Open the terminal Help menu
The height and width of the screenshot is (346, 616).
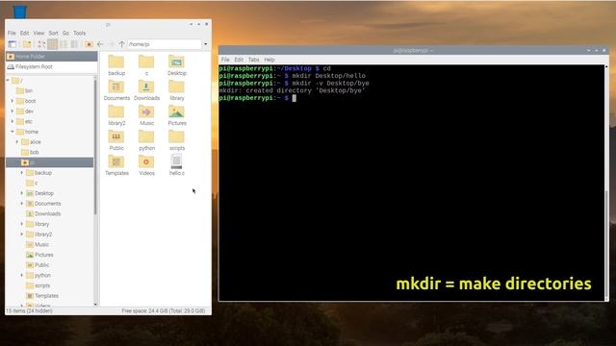tap(269, 60)
